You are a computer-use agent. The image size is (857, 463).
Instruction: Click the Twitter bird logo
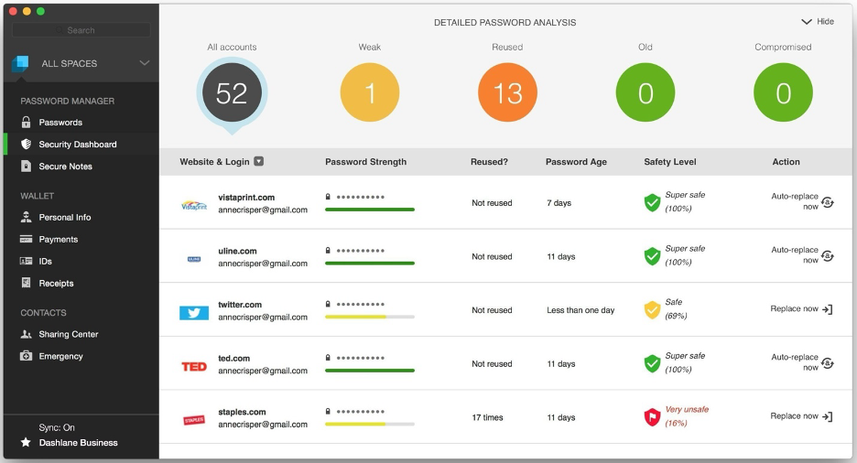[194, 313]
